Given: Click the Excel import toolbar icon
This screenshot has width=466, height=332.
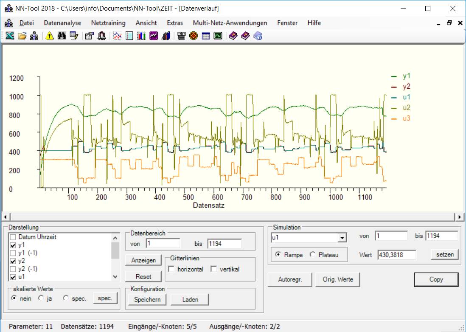Looking at the screenshot, I should pos(9,36).
